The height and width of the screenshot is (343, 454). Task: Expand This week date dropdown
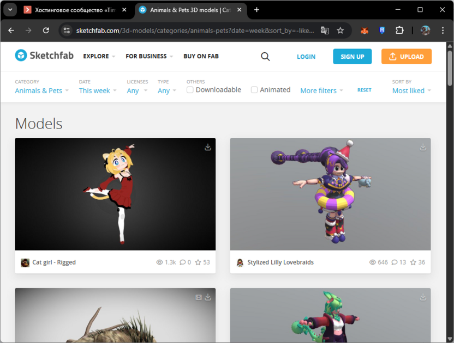(x=98, y=91)
